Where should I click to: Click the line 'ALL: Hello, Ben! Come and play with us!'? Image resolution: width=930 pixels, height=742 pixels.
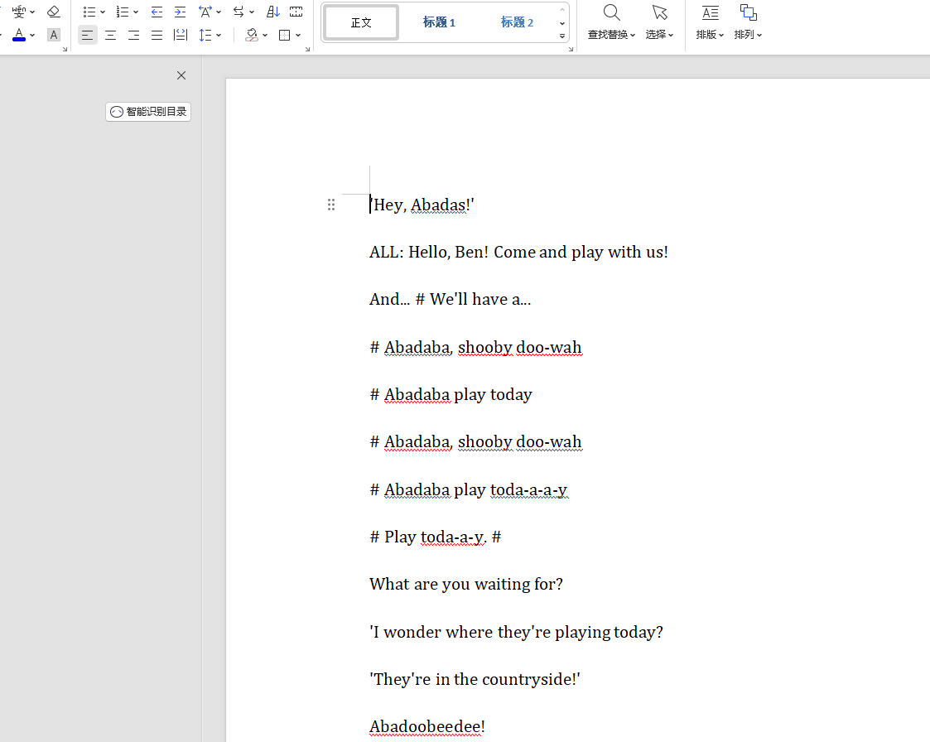518,253
